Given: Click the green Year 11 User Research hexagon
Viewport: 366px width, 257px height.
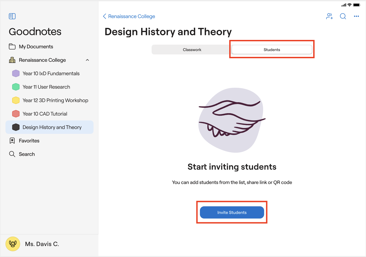Looking at the screenshot, I should 16,87.
